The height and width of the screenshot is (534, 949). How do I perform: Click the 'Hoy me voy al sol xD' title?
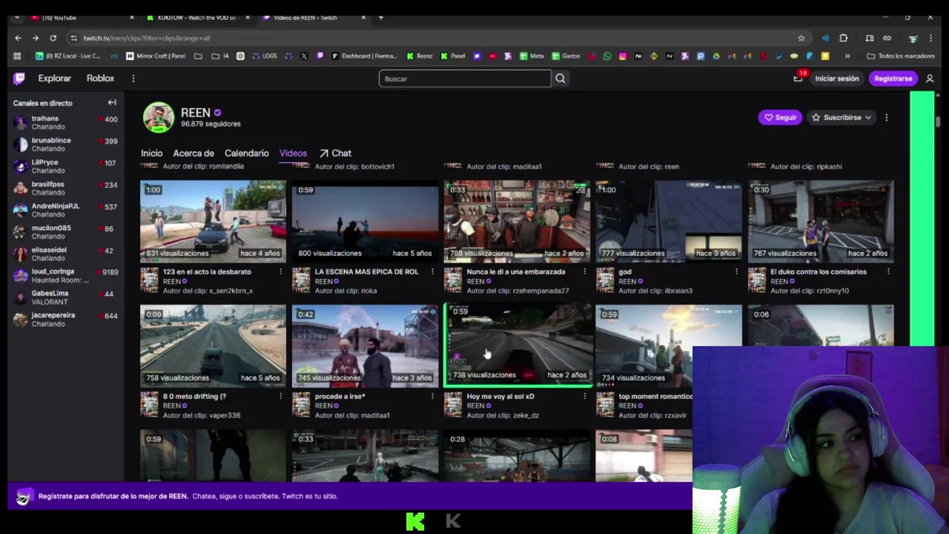[x=500, y=397]
